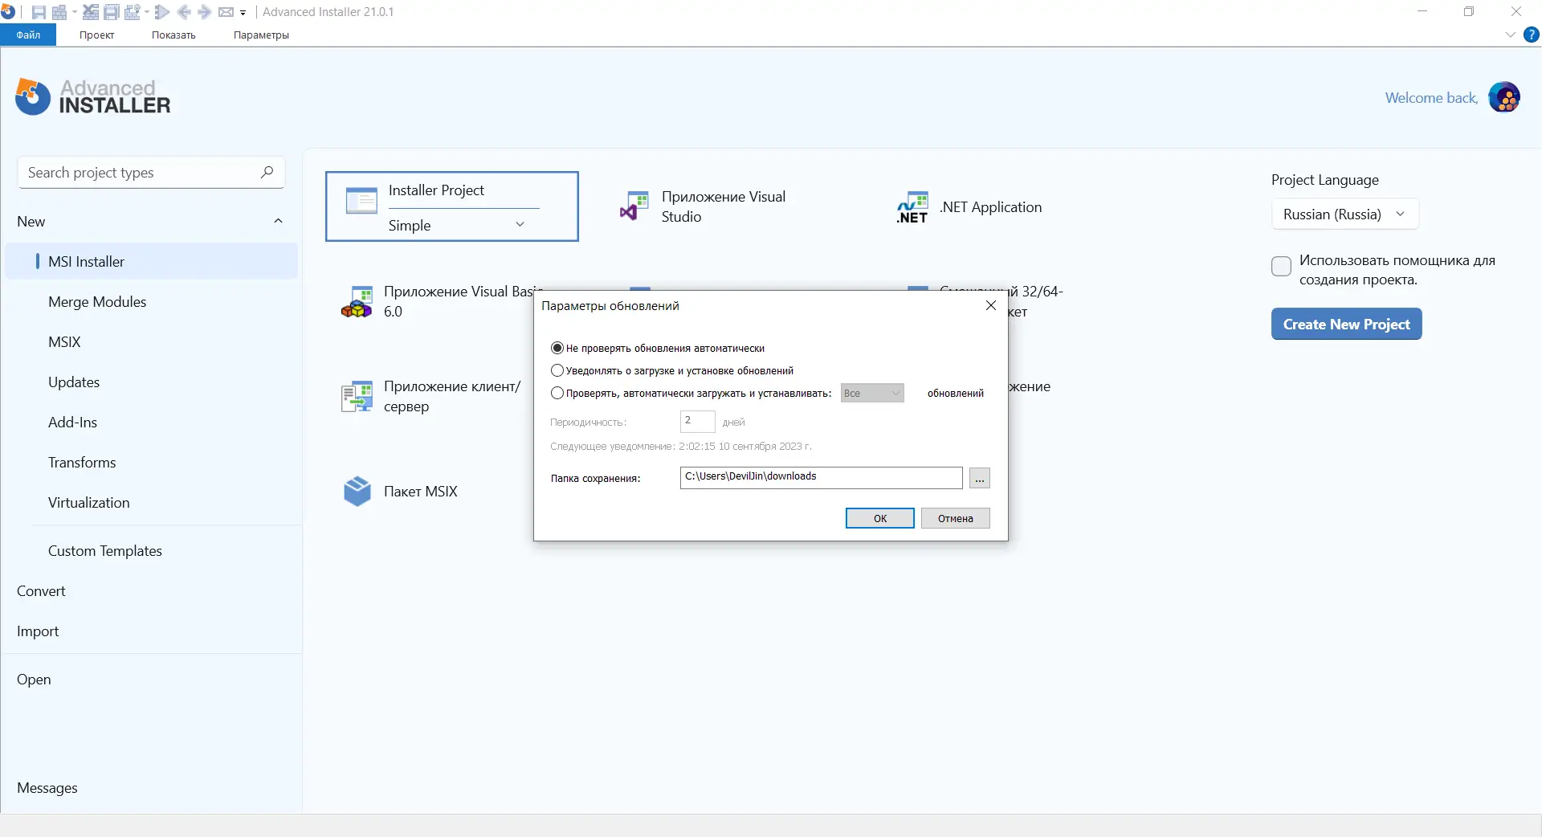Image resolution: width=1542 pixels, height=837 pixels.
Task: Open the Файл menu
Action: 28,35
